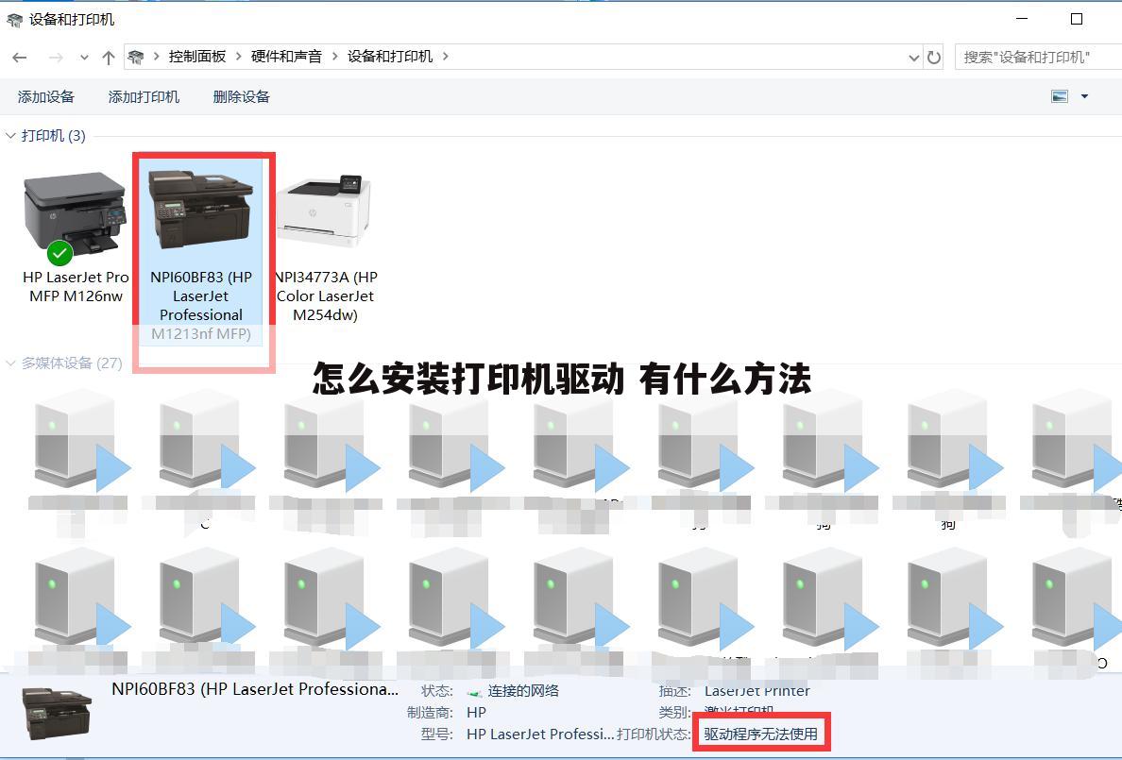This screenshot has height=760, width=1122.
Task: Click the 删除设备 toolbar button
Action: tap(241, 96)
